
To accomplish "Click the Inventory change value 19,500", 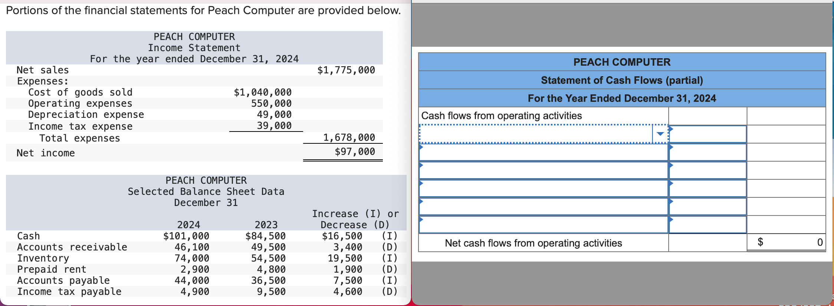I will (x=345, y=258).
